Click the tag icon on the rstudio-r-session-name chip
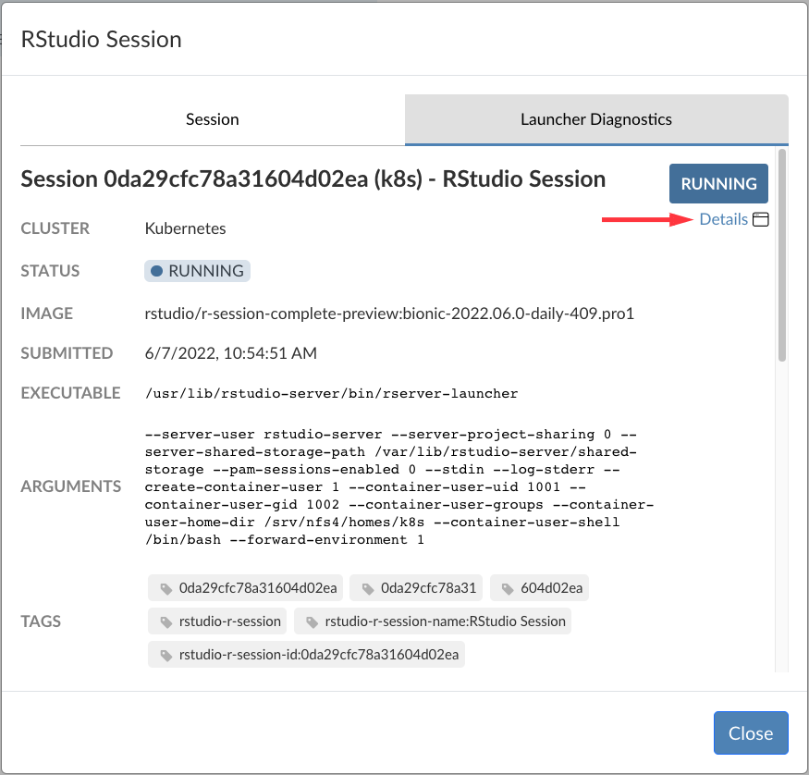 point(313,621)
